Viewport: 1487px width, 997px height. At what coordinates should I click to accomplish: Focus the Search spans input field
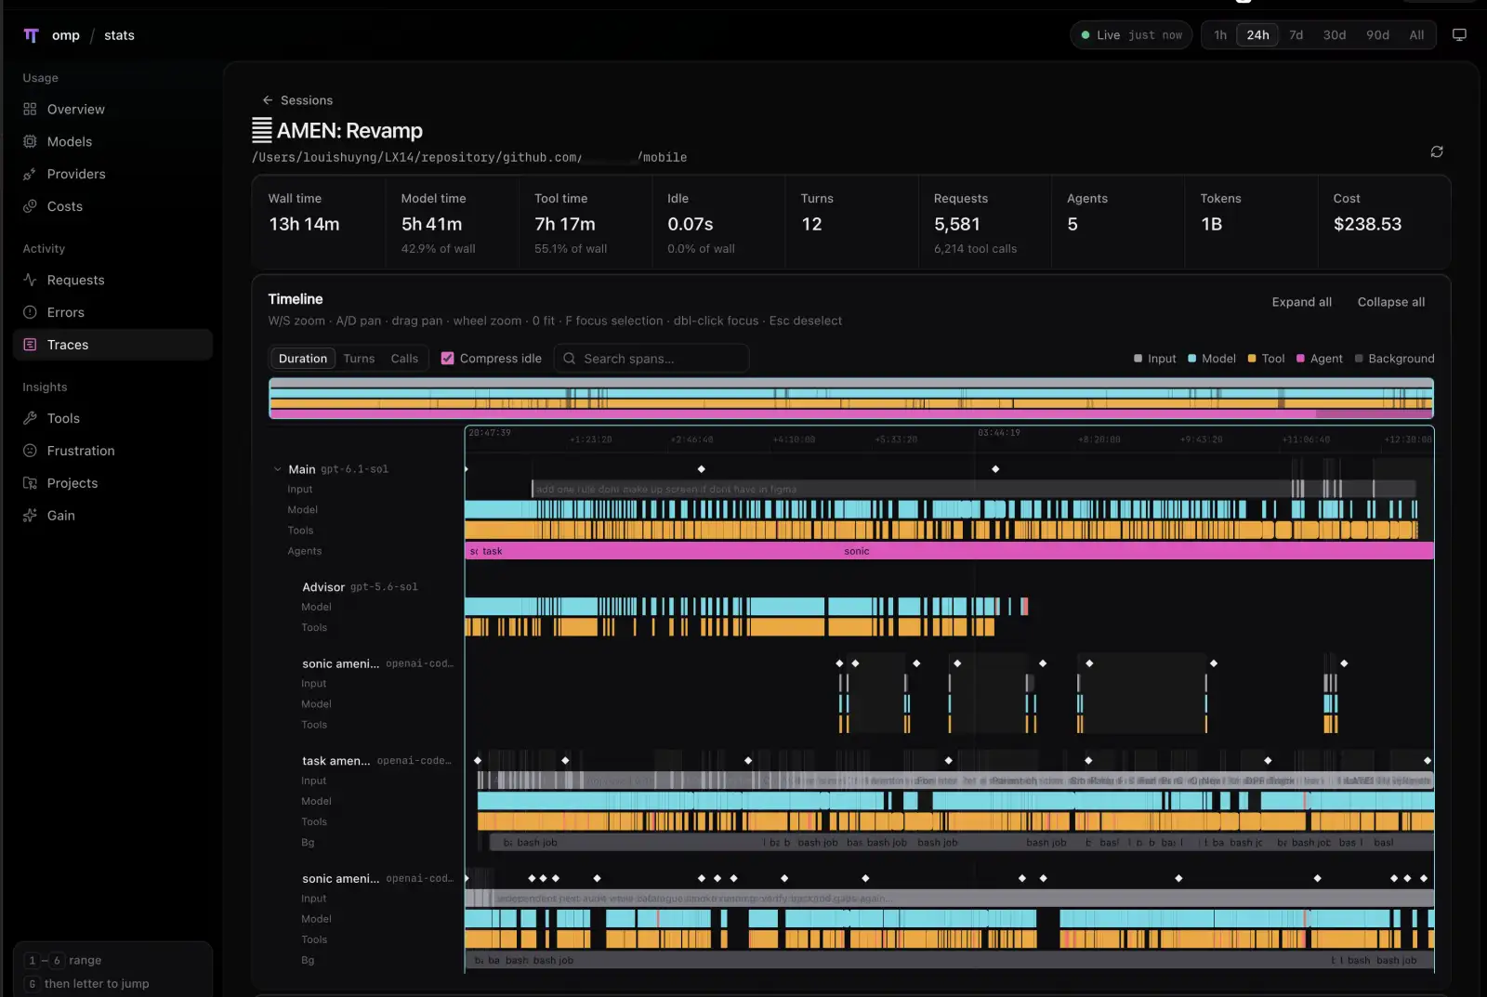(651, 359)
